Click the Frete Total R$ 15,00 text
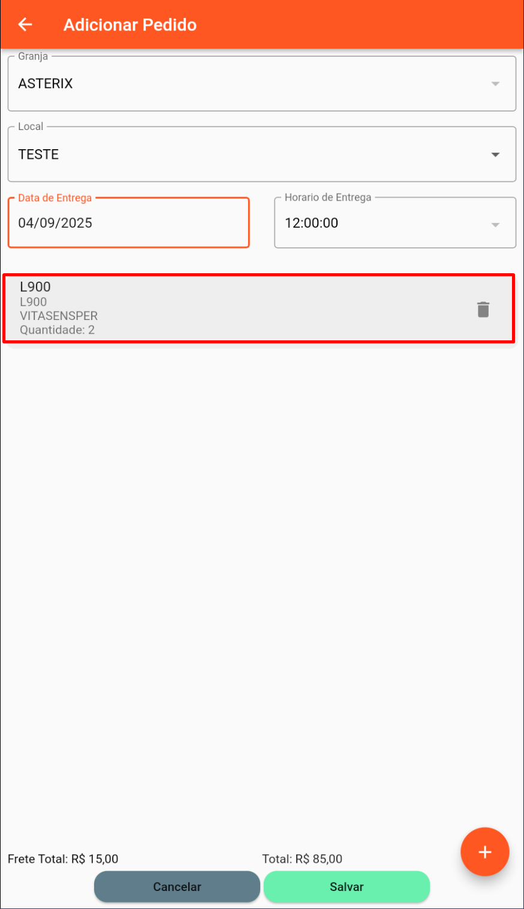This screenshot has height=909, width=524. point(63,859)
